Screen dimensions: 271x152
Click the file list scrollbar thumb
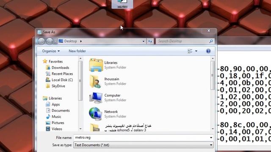click(213, 75)
